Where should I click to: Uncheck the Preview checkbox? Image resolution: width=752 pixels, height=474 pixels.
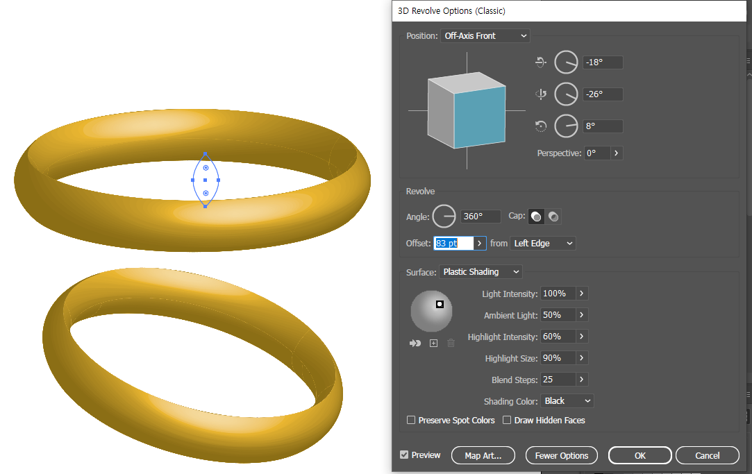(x=404, y=455)
